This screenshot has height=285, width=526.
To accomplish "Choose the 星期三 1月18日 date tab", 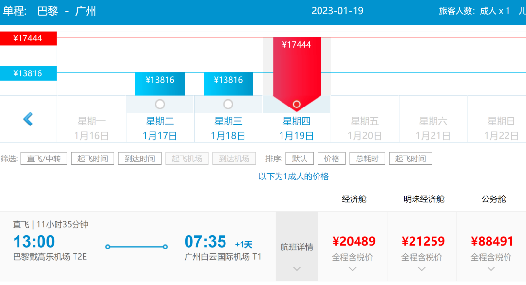I will click(228, 128).
